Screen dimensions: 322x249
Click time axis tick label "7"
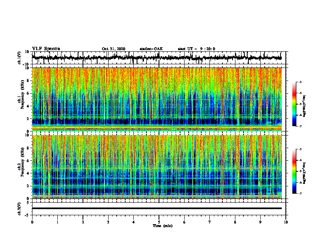(210, 222)
